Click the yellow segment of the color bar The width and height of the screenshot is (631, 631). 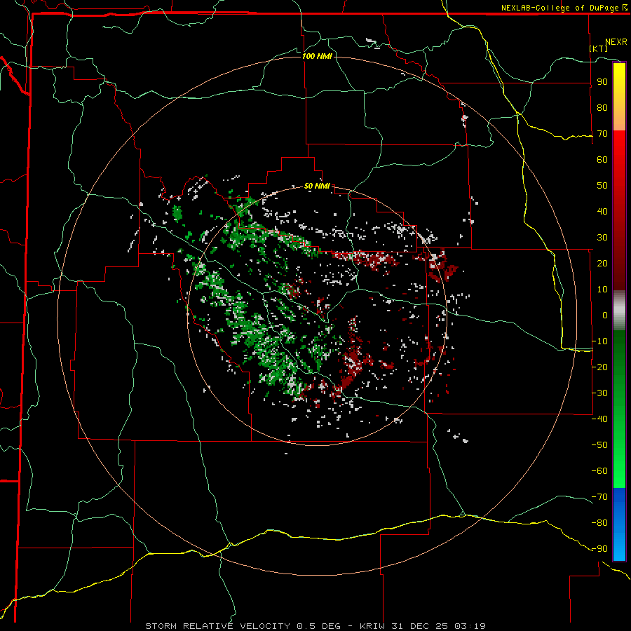(x=619, y=97)
